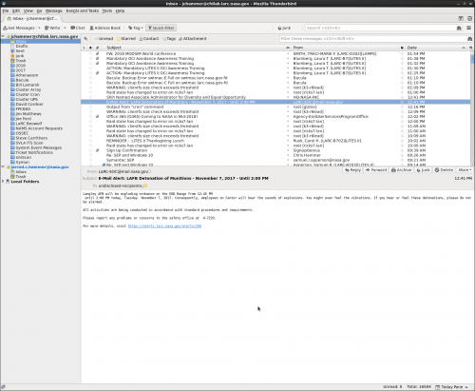
Task: Click in the Filter these messages field
Action: tap(373, 39)
